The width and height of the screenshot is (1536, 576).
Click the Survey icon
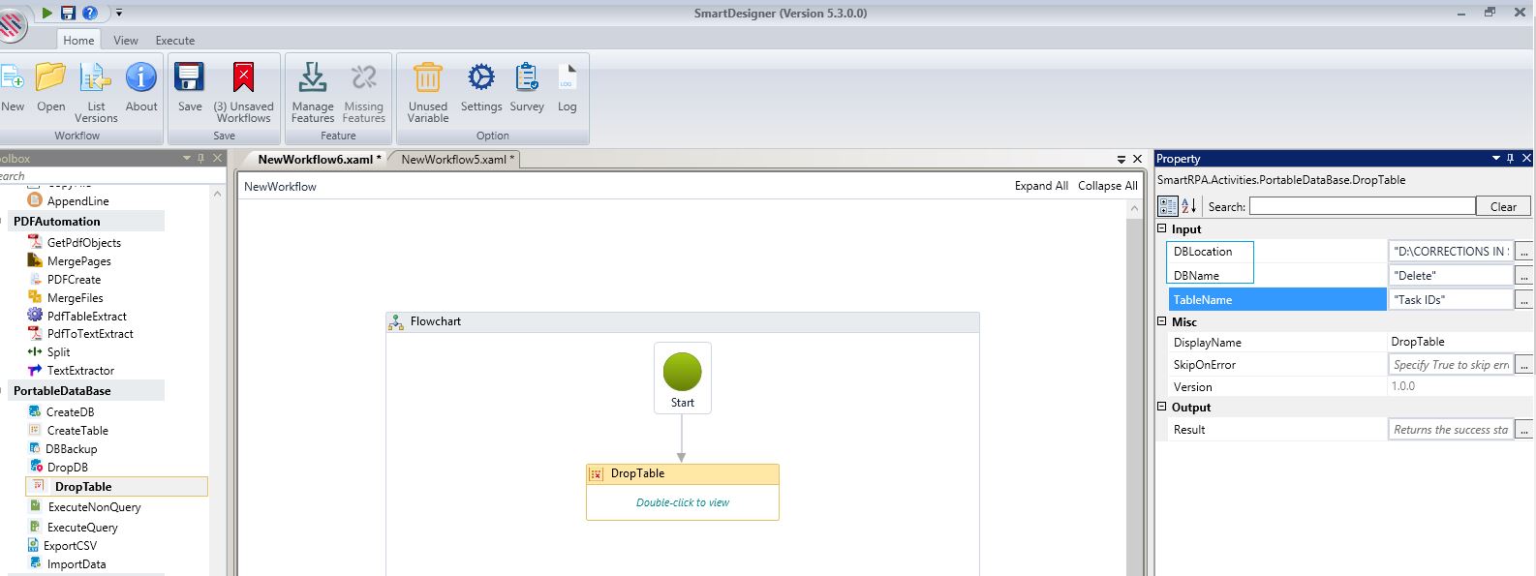[527, 79]
